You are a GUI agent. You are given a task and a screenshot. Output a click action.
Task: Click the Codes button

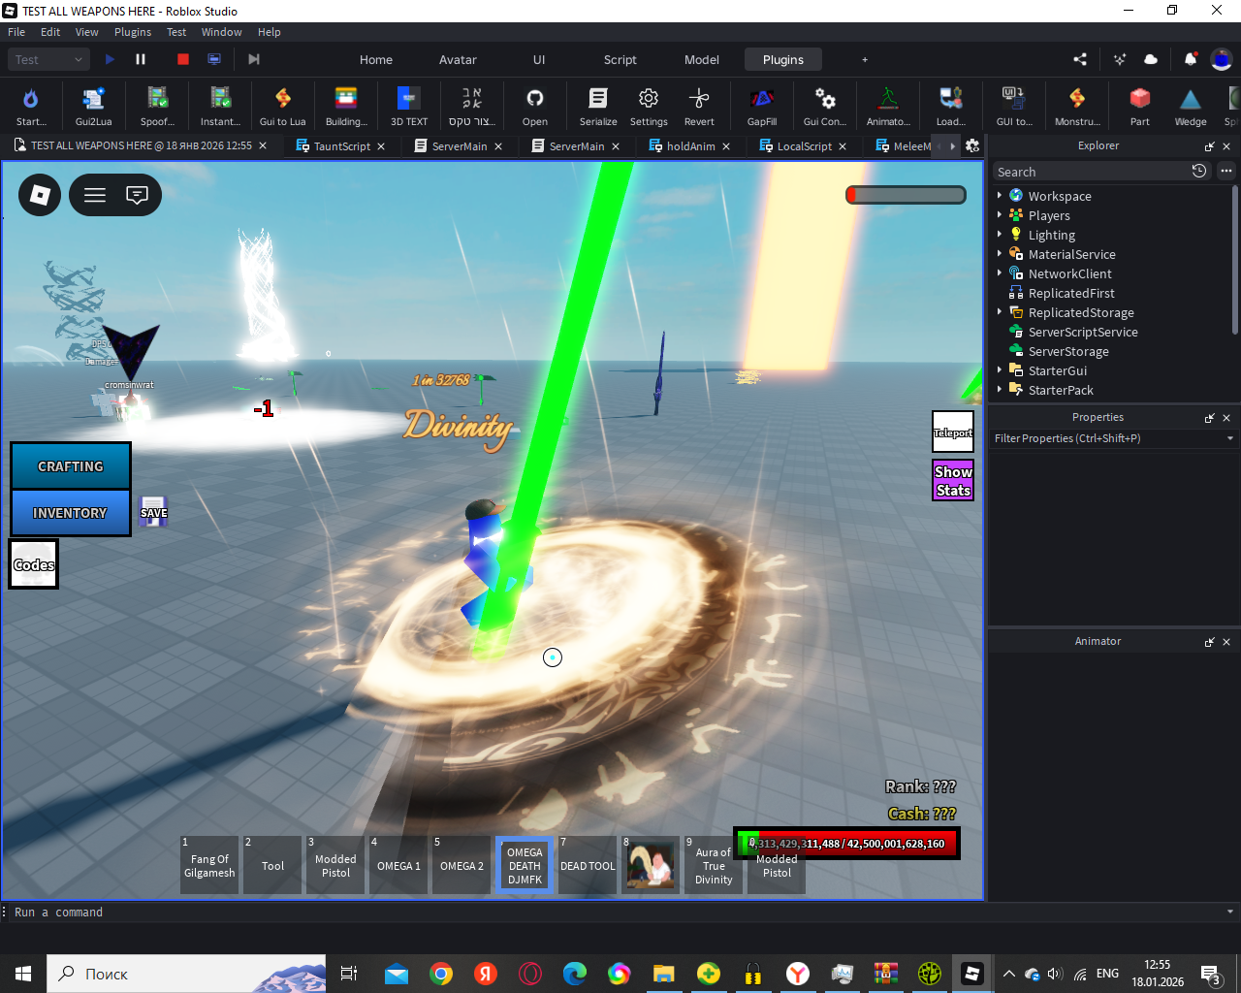pos(34,564)
